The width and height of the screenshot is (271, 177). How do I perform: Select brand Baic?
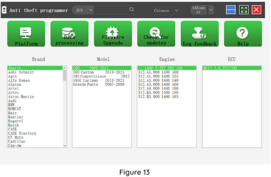35,113
